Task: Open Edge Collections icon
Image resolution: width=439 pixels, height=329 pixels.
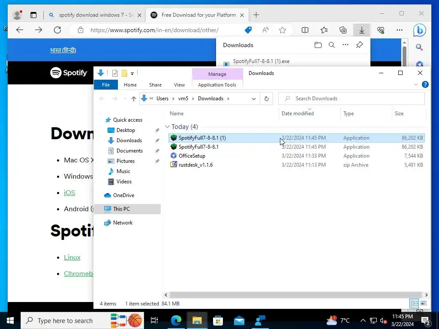Action: pyautogui.click(x=343, y=30)
